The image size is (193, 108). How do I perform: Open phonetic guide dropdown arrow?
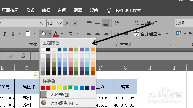77,34
